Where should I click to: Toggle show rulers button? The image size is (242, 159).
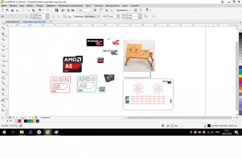[101, 10]
